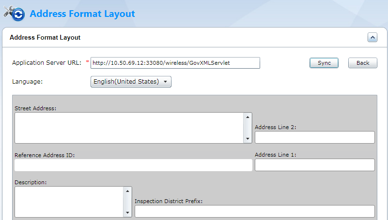Click the blue Address Format Layout page title
Screen dimensions: 388x220
click(82, 14)
